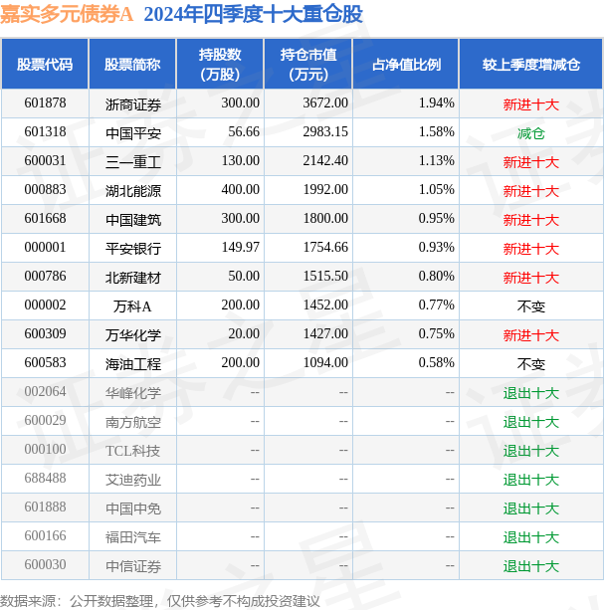Click the 浙商证券 stock name
Image resolution: width=604 pixels, height=610 pixels.
click(133, 104)
